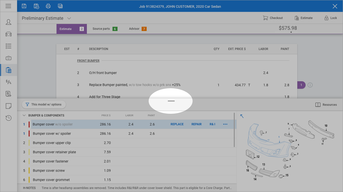The height and width of the screenshot is (192, 343).
Task: Open the customer profile sidebar icon
Action: coord(9,22)
